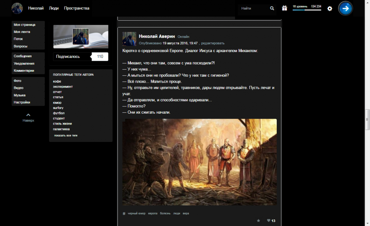Open author avatar next to Николай Аверин
The image size is (370, 226).
129,39
